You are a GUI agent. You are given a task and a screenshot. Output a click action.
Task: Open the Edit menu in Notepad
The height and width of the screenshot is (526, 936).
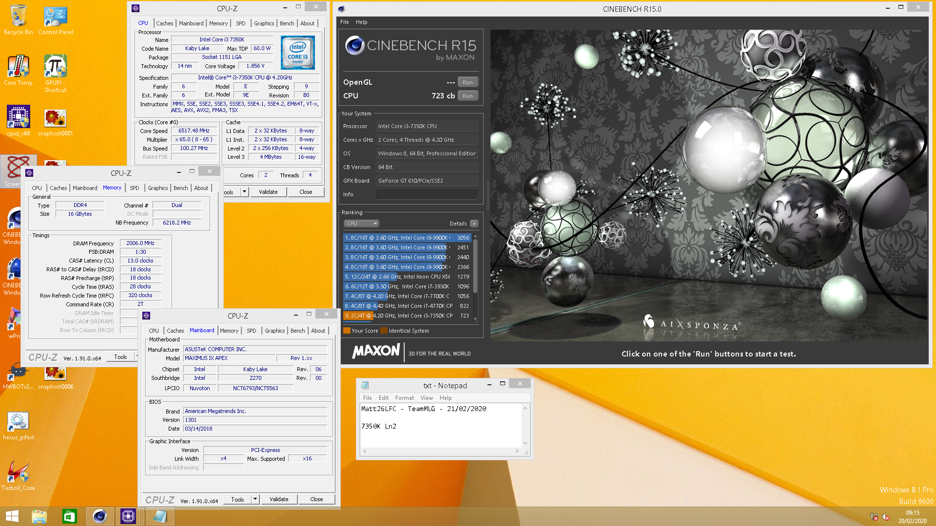point(384,398)
